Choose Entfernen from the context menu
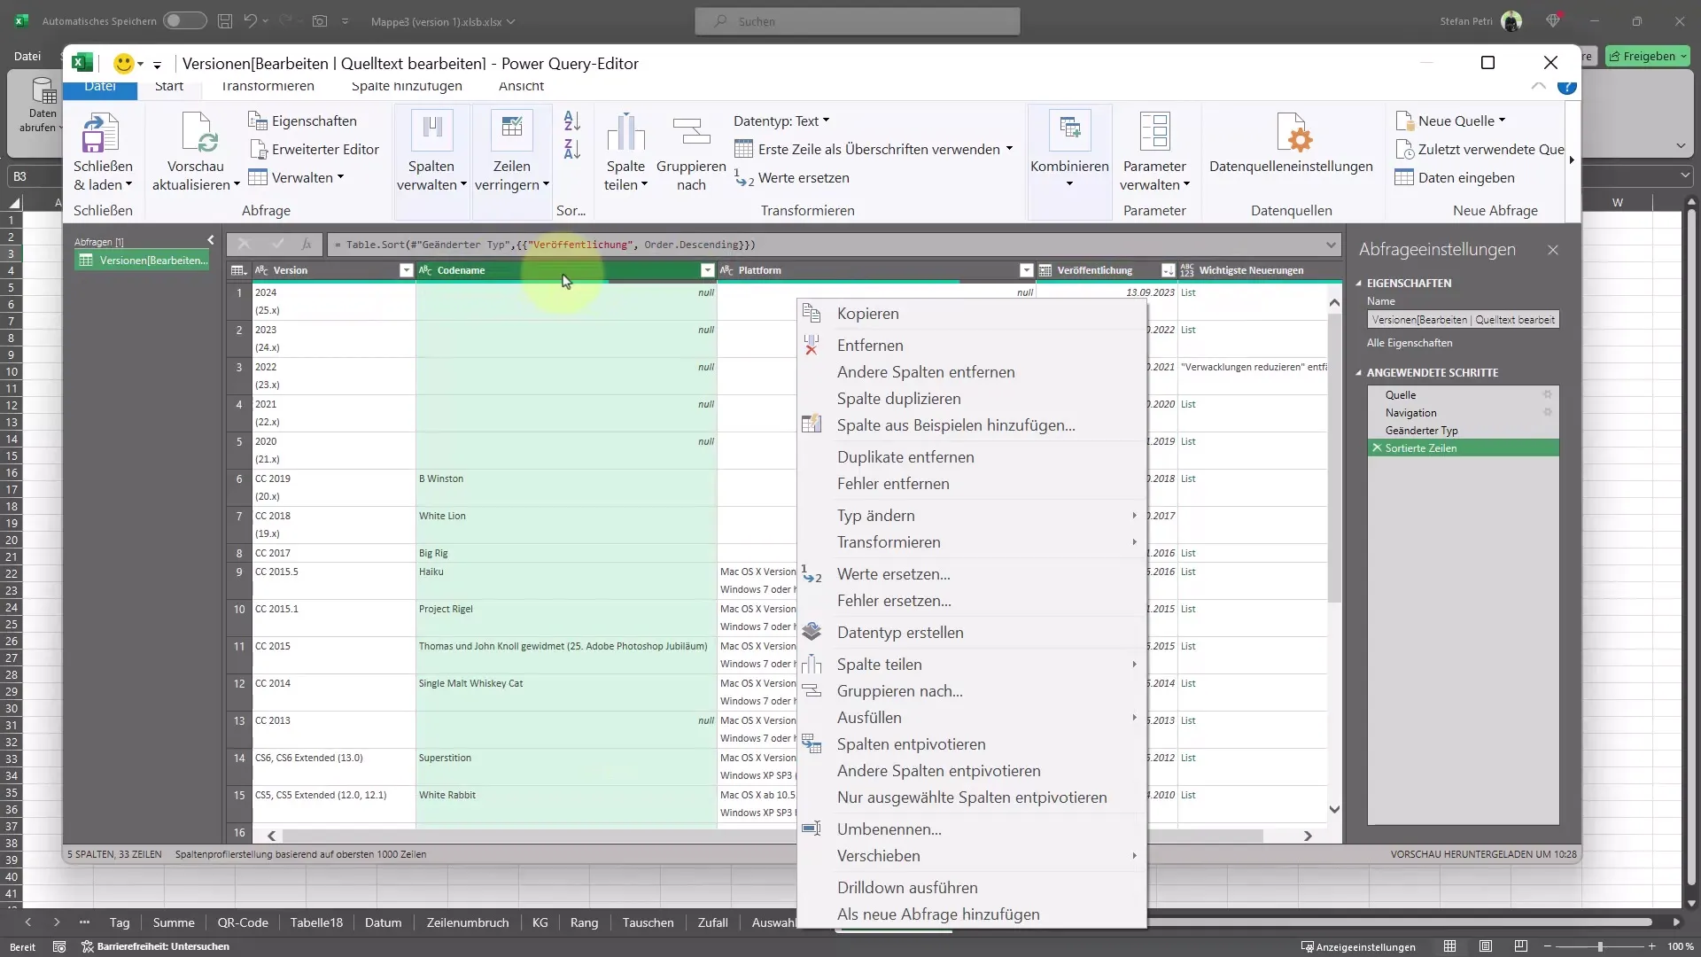This screenshot has width=1701, height=957. (x=972, y=346)
